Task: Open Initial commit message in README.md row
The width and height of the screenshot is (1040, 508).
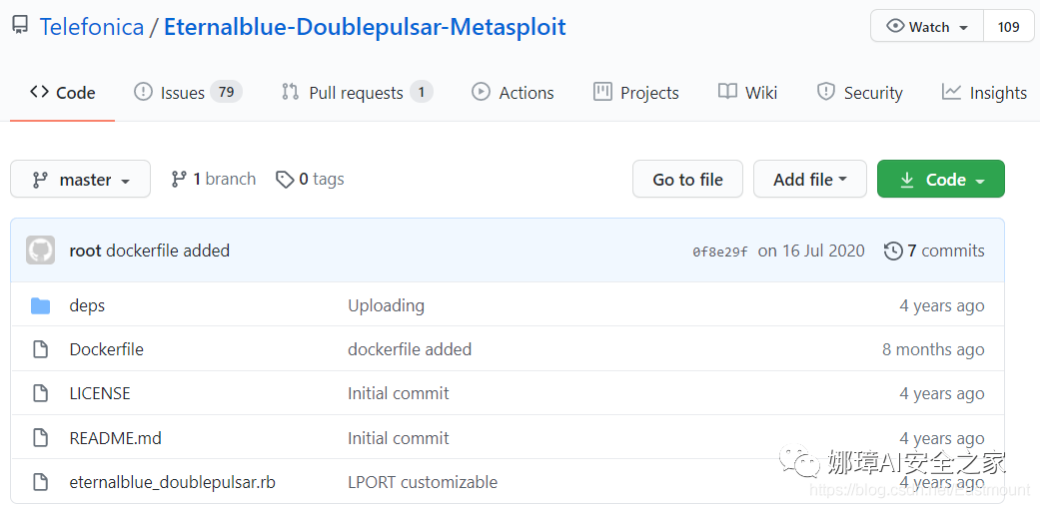Action: (398, 438)
